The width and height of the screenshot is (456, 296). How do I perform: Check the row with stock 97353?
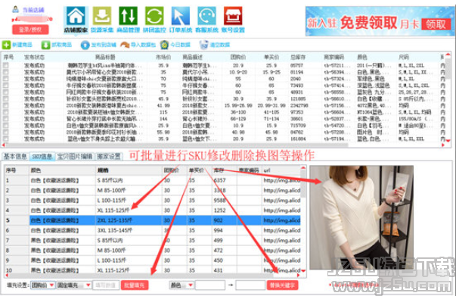[5, 112]
